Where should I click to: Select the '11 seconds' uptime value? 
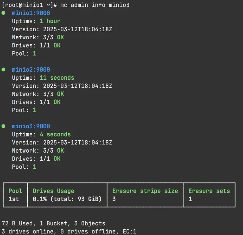(57, 78)
